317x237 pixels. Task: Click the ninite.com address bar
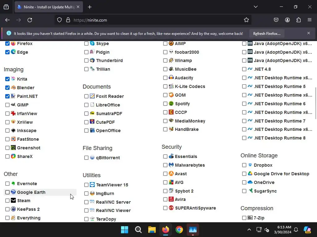153,20
